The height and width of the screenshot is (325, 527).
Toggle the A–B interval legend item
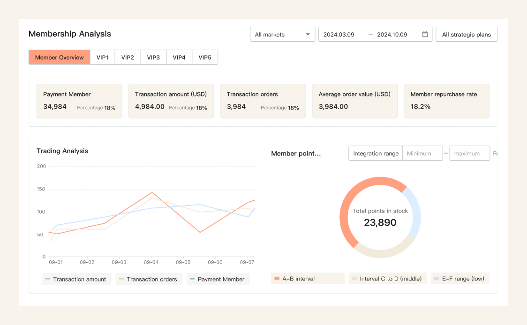tap(308, 279)
